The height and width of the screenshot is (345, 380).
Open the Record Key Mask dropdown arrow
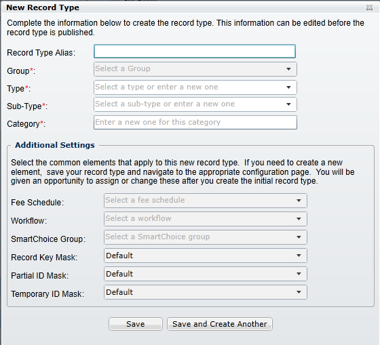click(299, 256)
